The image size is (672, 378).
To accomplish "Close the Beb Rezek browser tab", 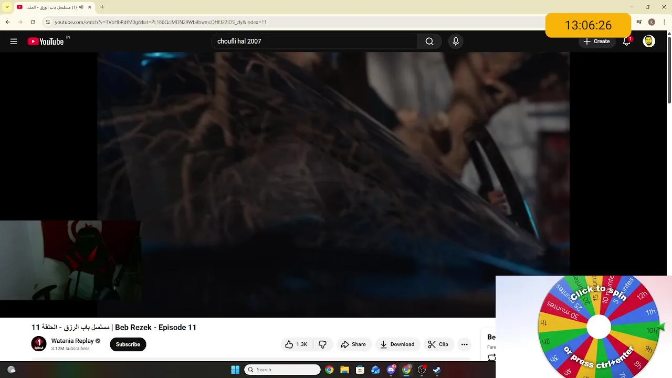I will [x=89, y=7].
